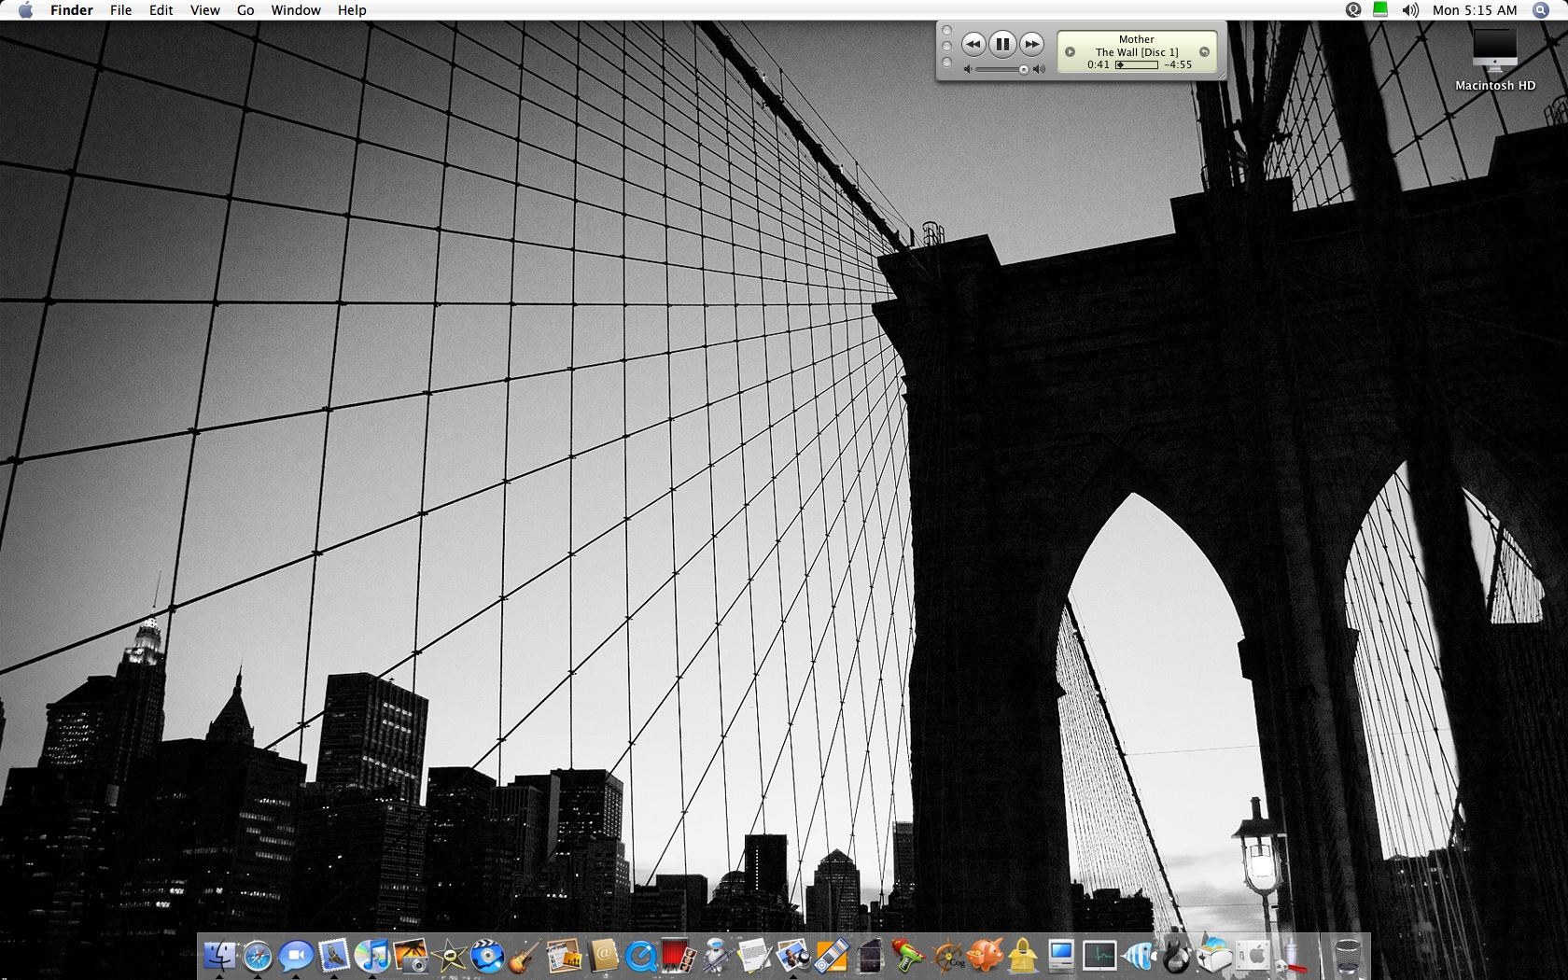
Task: Launch the yellow box with padlock icon
Action: tap(1023, 955)
